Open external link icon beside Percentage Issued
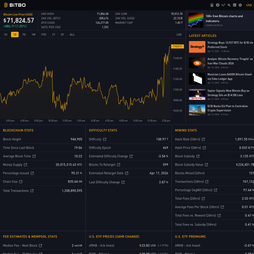 coord(32,173)
